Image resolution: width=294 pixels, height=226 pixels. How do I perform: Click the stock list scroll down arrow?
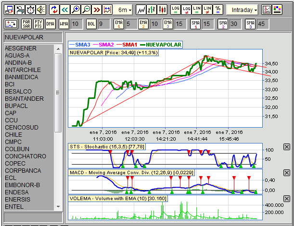58,207
